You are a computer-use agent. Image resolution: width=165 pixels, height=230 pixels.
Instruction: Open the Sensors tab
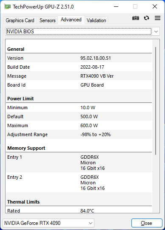[x=47, y=20]
